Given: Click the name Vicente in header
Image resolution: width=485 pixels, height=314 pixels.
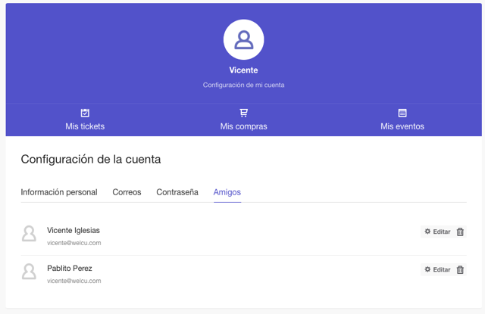Looking at the screenshot, I should click(244, 70).
